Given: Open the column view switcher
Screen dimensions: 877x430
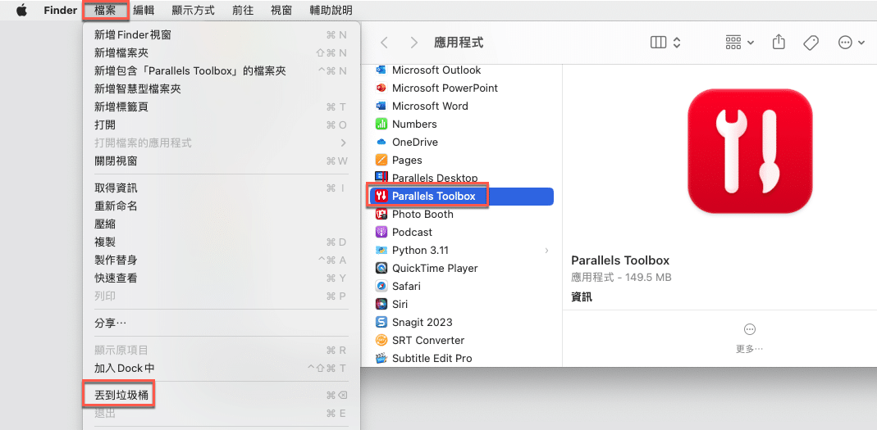Looking at the screenshot, I should 665,43.
